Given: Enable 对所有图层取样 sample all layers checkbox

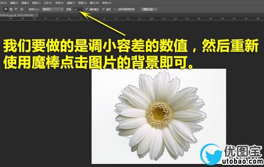Looking at the screenshot, I should click(x=115, y=9).
